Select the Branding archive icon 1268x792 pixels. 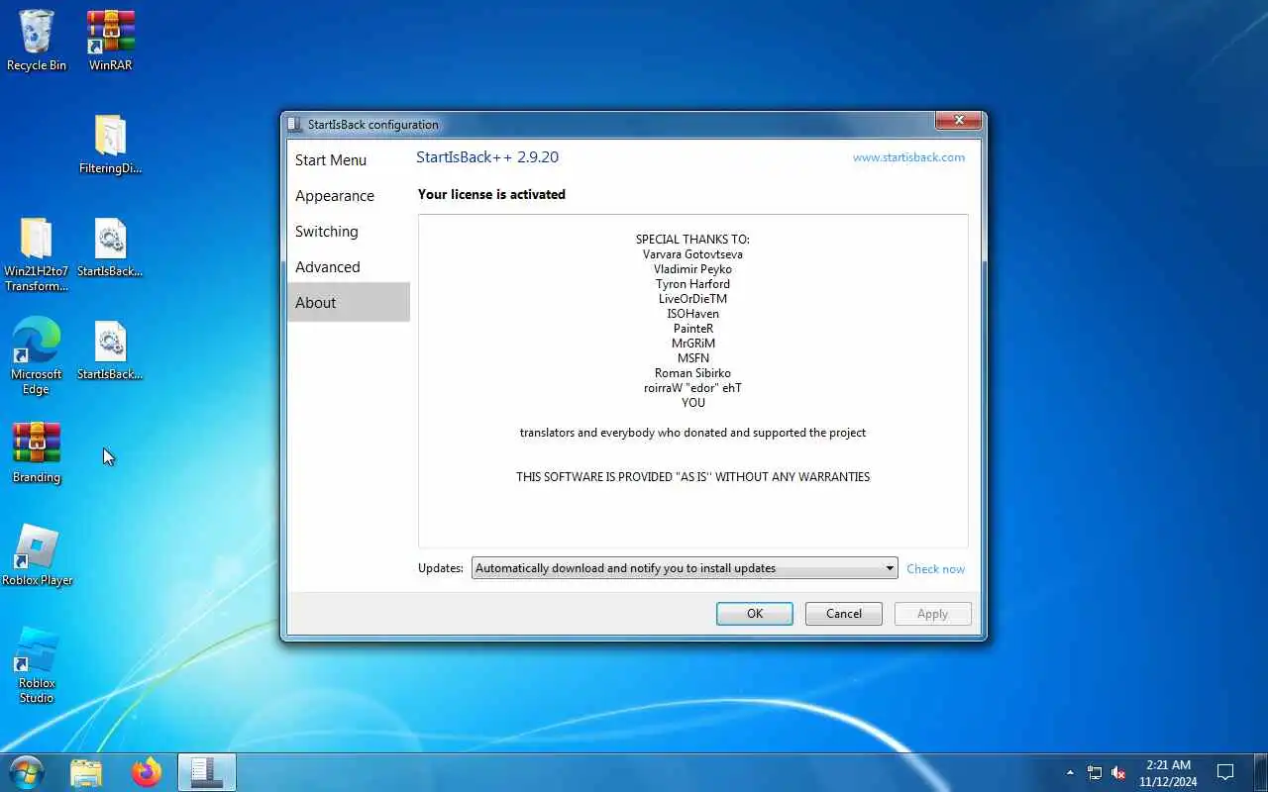(x=37, y=452)
